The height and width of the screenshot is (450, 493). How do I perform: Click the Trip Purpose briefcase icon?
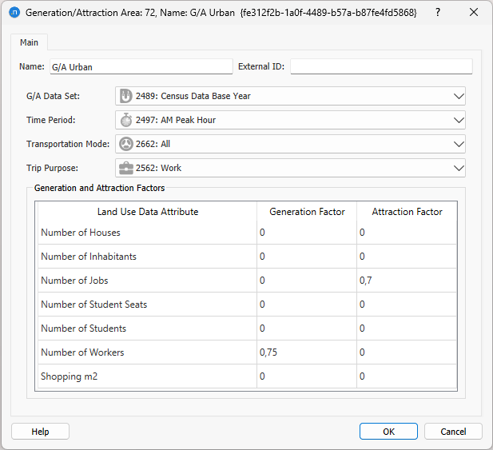[x=126, y=169]
